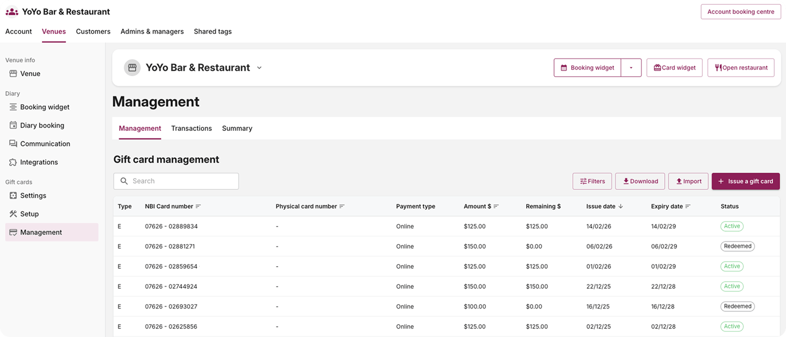This screenshot has height=337, width=786.
Task: Issue a gift card
Action: coord(746,181)
